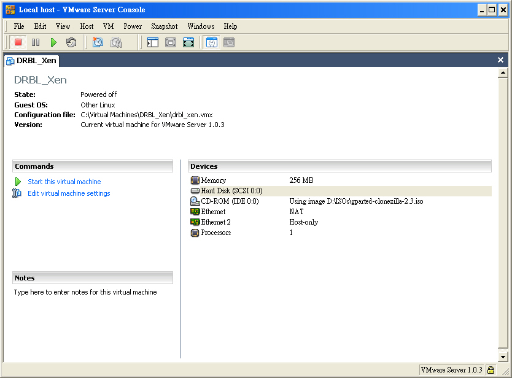The image size is (512, 378).
Task: Maximize the VMware Server Console window
Action: tap(491, 10)
